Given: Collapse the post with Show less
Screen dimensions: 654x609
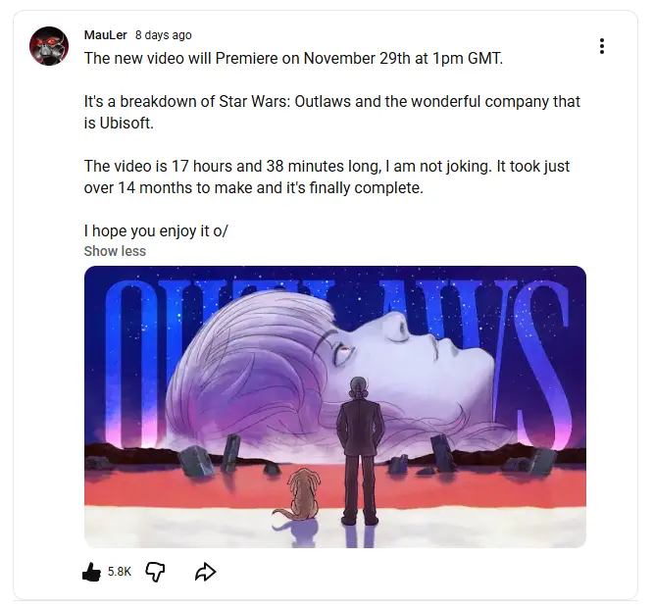Looking at the screenshot, I should 115,251.
